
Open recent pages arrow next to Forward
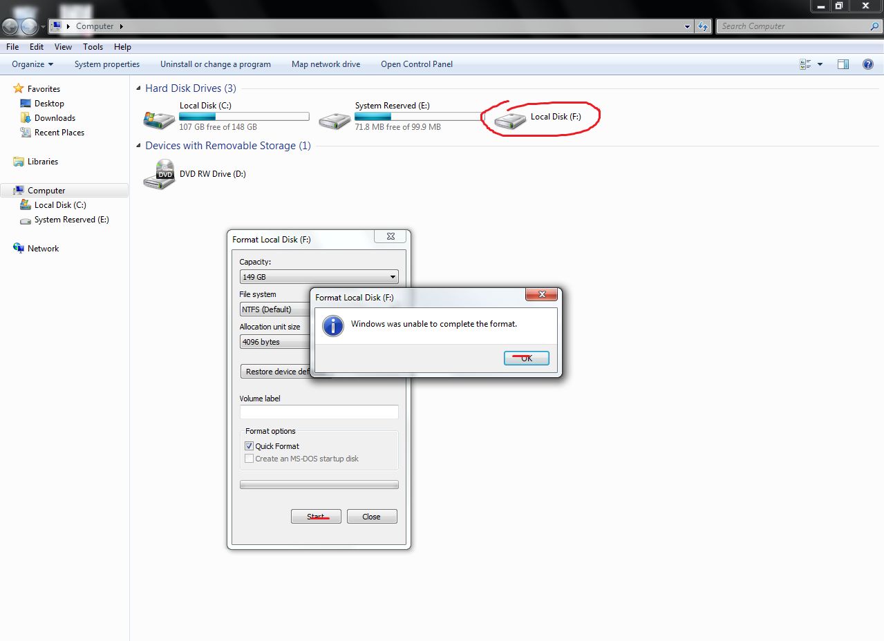pyautogui.click(x=43, y=26)
